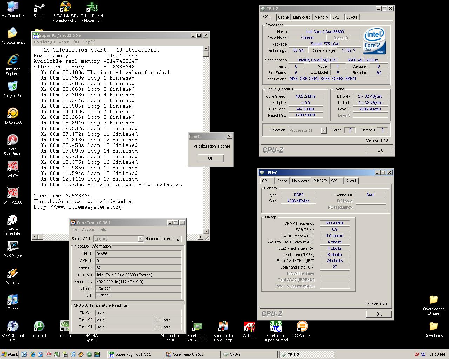Switch to SPD tab in lower CPU-Z window
Image resolution: width=449 pixels, height=359 pixels.
[335, 181]
